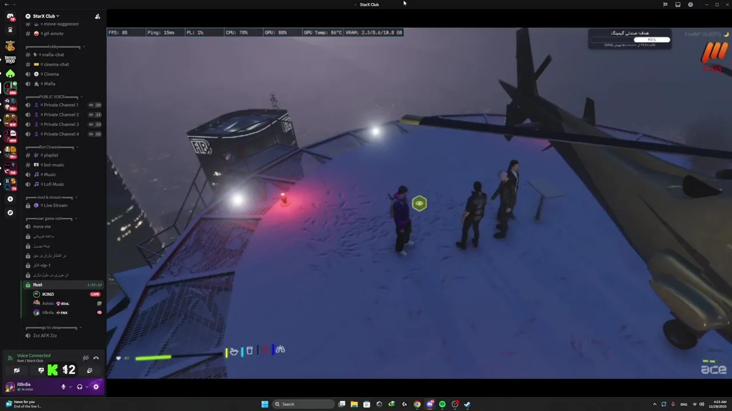The height and width of the screenshot is (411, 732).
Task: Click the Add a Server plus icon
Action: pyautogui.click(x=10, y=199)
